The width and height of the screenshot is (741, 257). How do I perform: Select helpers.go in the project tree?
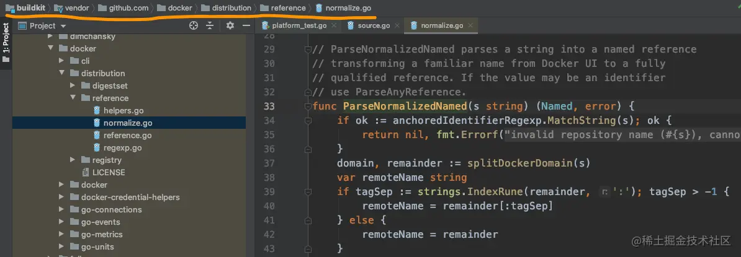click(x=123, y=110)
